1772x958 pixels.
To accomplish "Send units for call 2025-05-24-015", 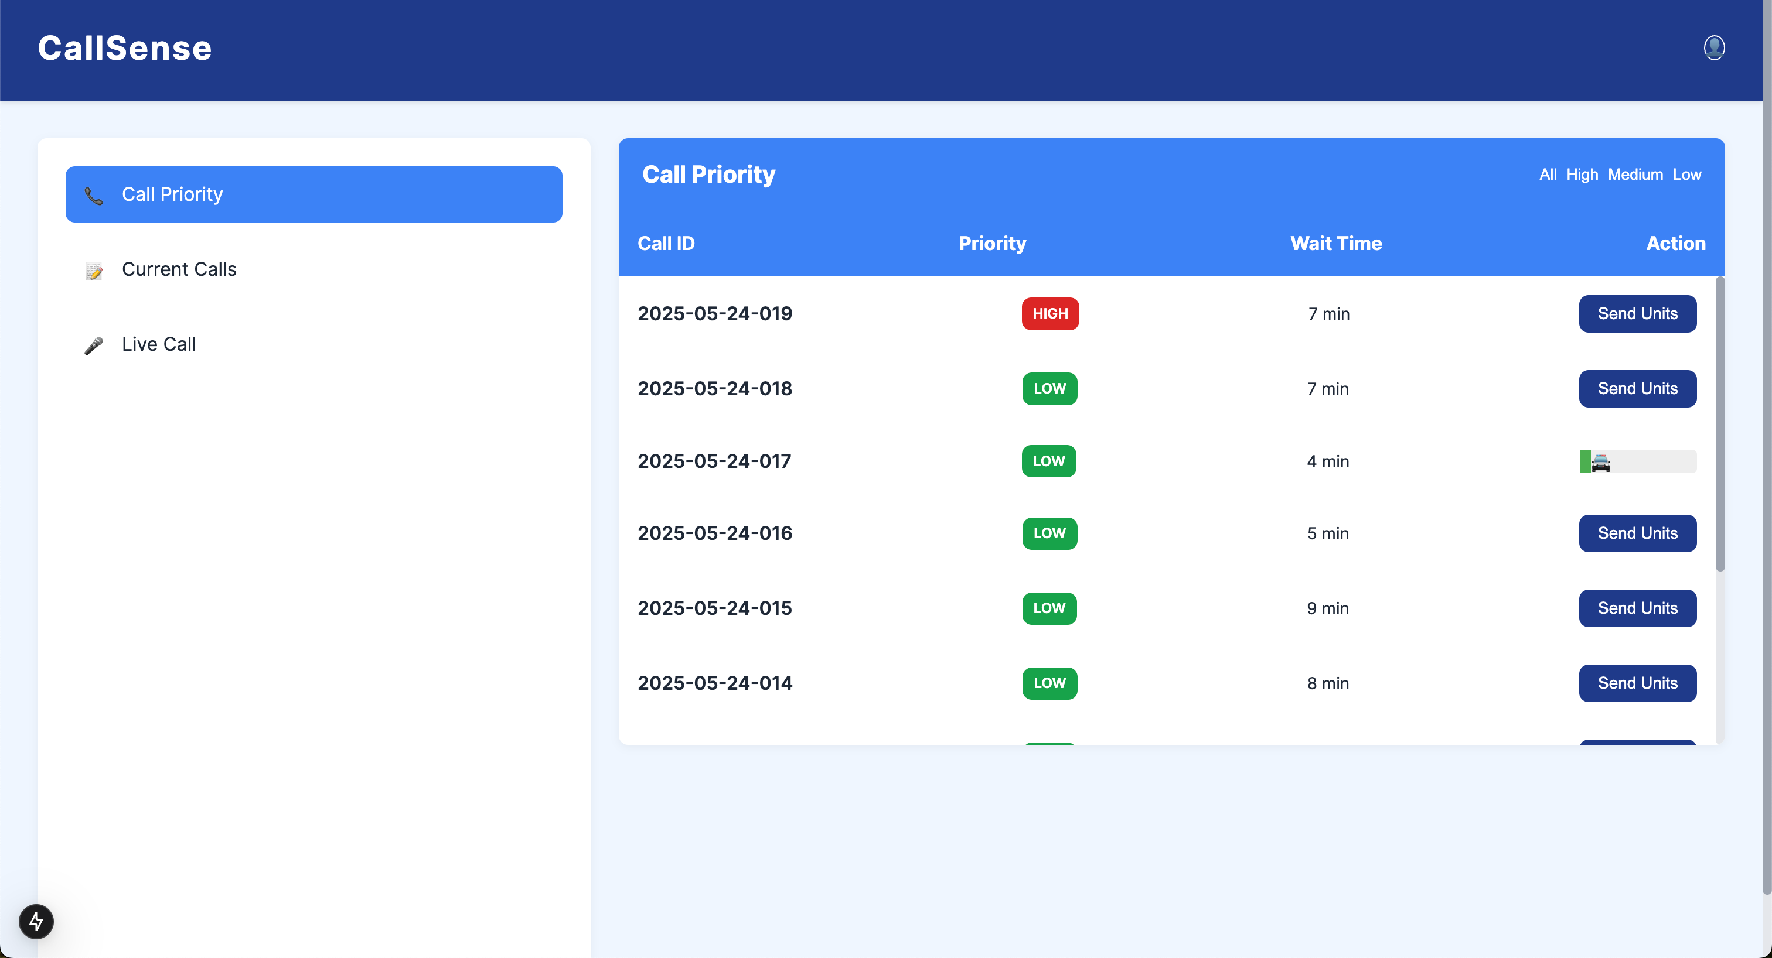I will [x=1637, y=608].
